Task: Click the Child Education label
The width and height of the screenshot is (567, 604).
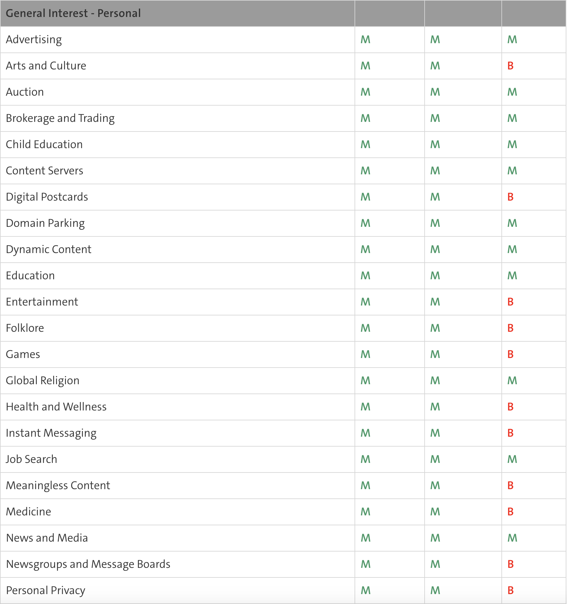Action: pos(44,145)
